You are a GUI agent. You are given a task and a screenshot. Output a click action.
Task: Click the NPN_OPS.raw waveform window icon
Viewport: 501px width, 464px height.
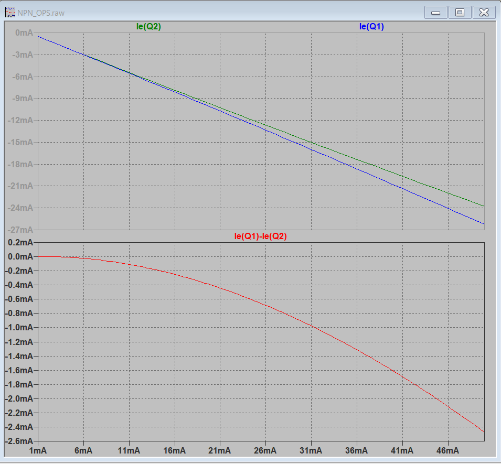(10, 13)
